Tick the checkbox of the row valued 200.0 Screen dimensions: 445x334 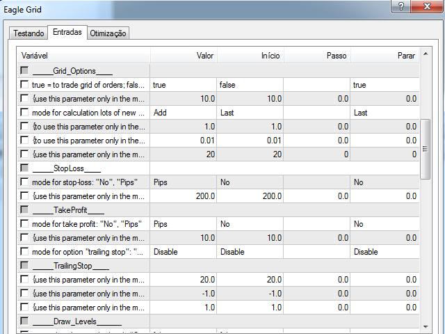pos(24,196)
